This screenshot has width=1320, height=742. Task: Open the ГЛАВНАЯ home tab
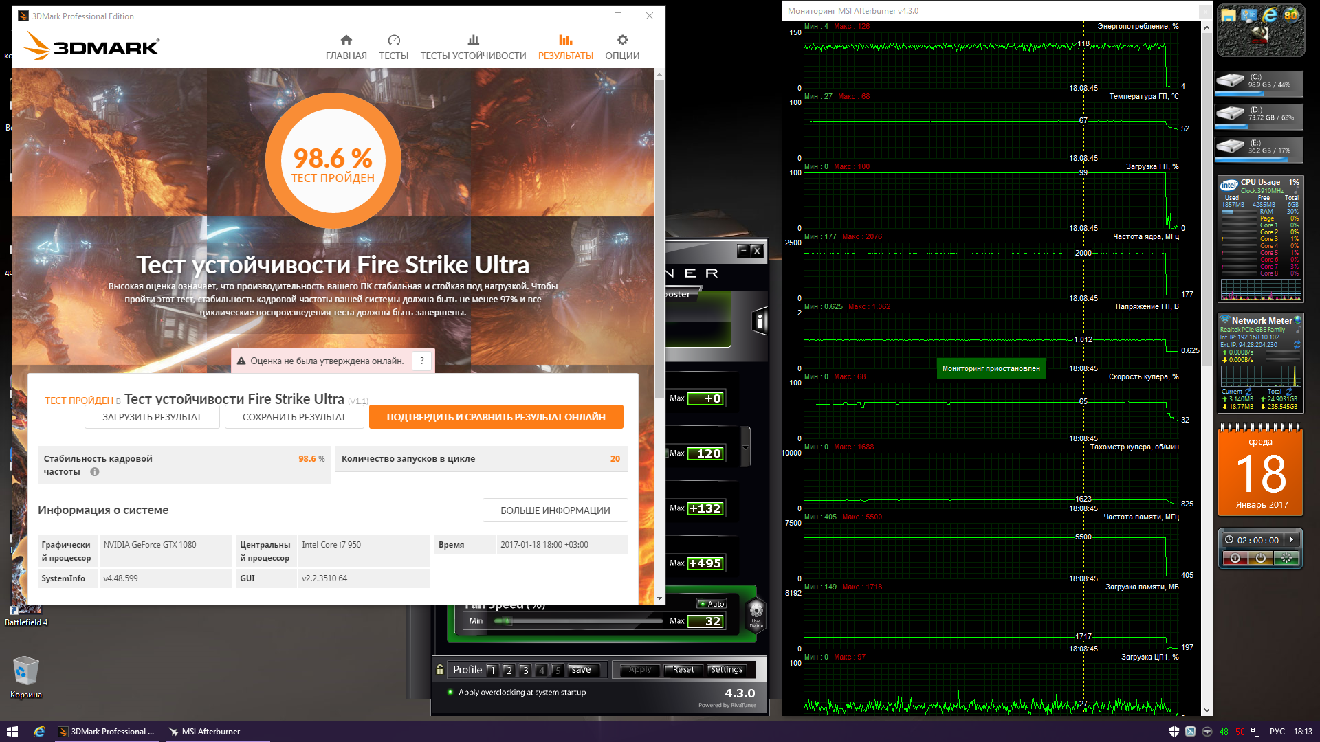[346, 47]
